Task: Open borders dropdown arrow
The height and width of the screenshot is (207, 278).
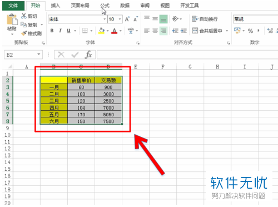Action: tap(91, 31)
